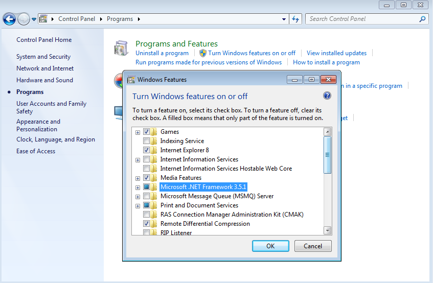
Task: Open recent pages dropdown beside Forward button
Action: pos(34,19)
